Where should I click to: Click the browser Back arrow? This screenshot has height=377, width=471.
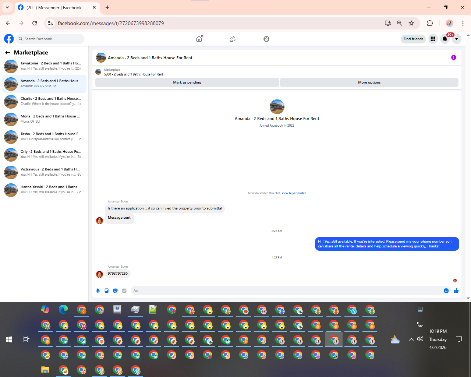8,23
